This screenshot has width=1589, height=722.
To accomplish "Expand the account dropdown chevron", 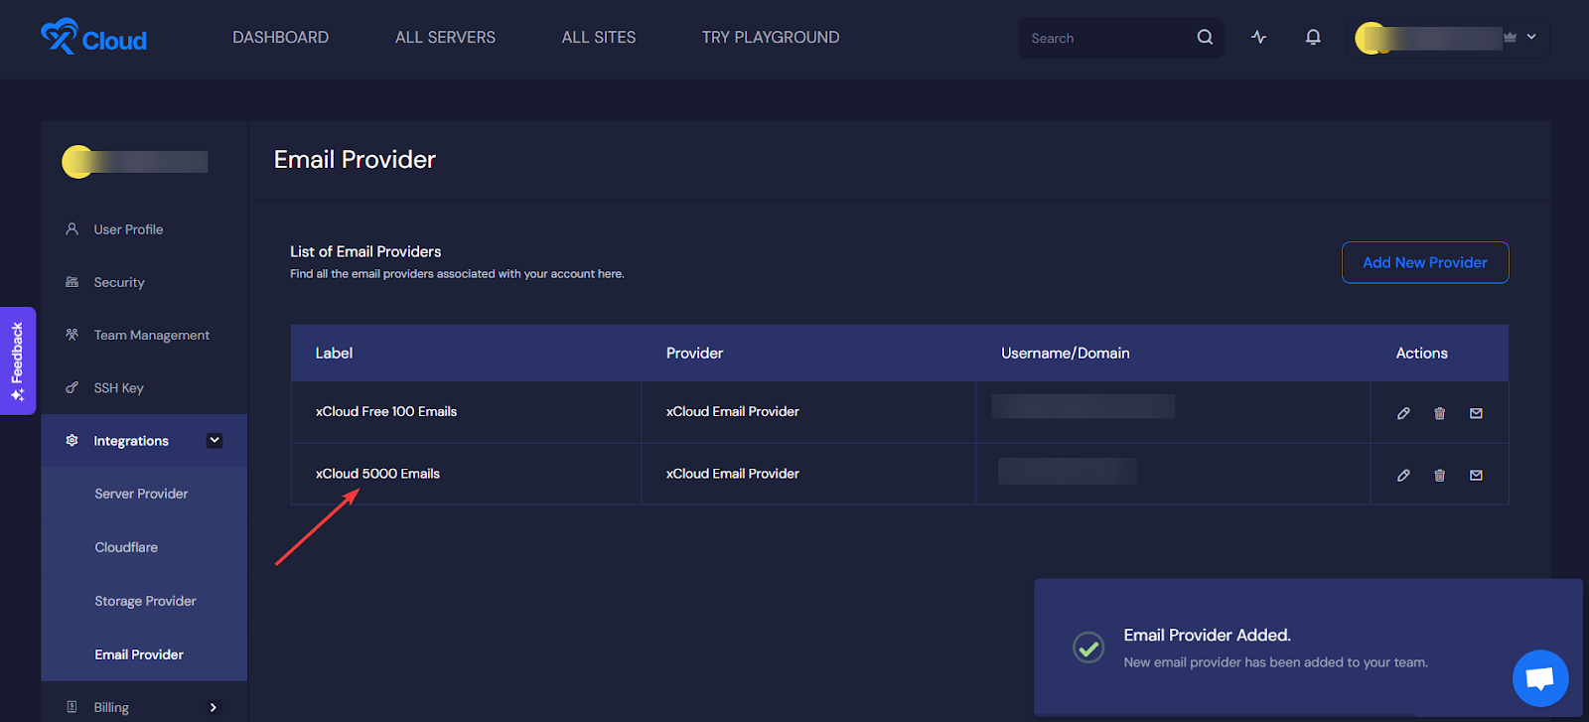I will pos(1531,37).
